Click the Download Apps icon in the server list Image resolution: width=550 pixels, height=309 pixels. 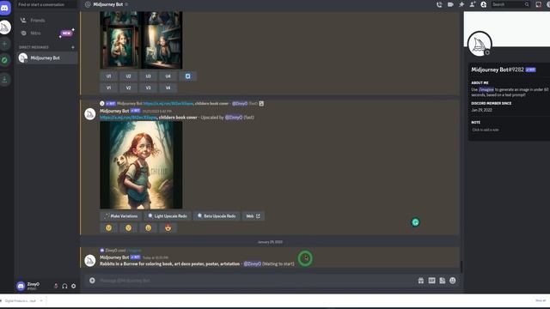[5, 79]
